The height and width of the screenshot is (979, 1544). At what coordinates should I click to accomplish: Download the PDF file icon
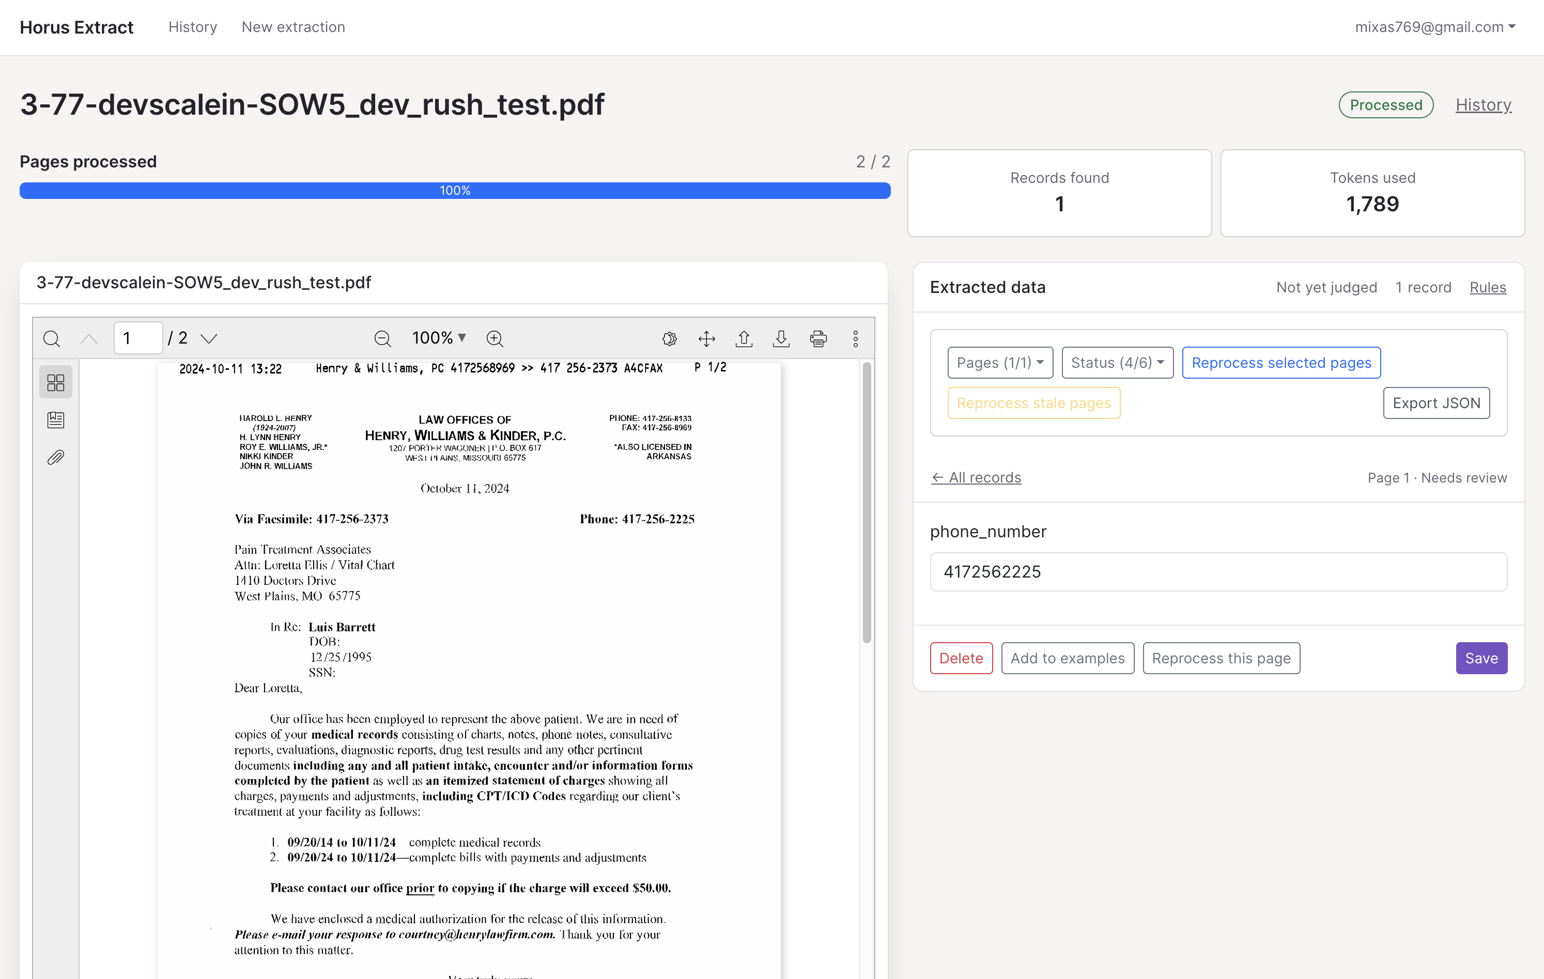point(781,338)
